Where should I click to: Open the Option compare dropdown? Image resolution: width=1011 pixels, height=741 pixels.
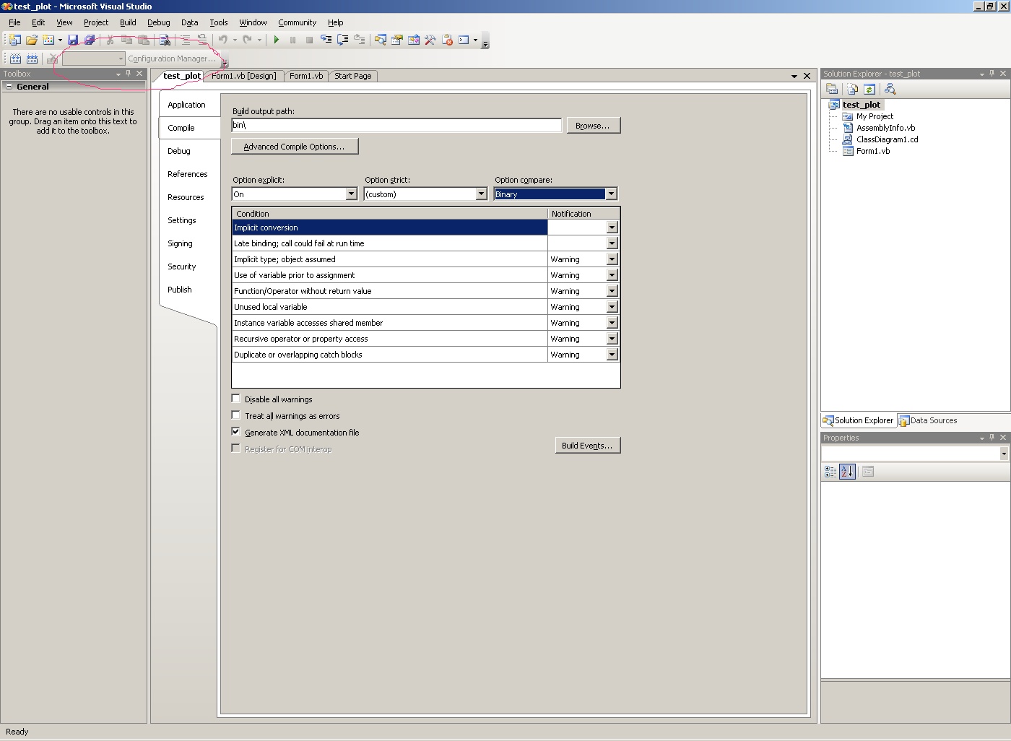point(611,194)
